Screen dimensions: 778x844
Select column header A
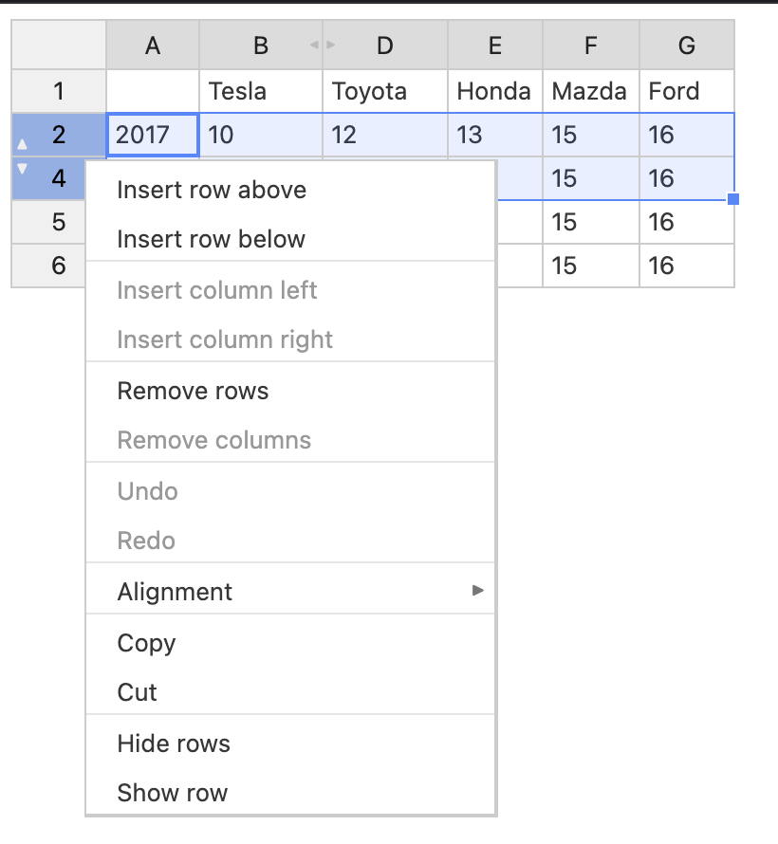[153, 46]
